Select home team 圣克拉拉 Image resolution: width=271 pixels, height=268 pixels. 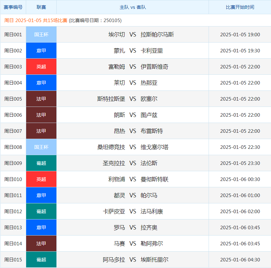pyautogui.click(x=114, y=163)
